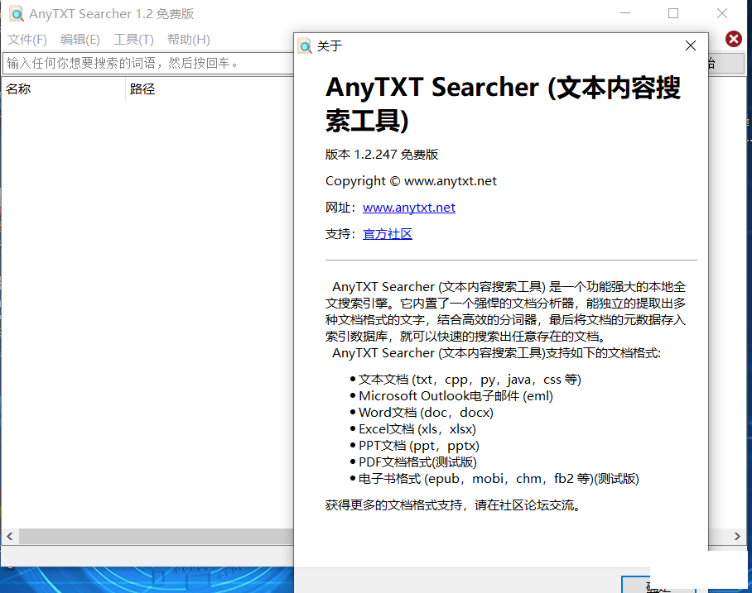Click the version text 版本 1.2.247 免费版
Screen dimensions: 752x593
pos(382,154)
